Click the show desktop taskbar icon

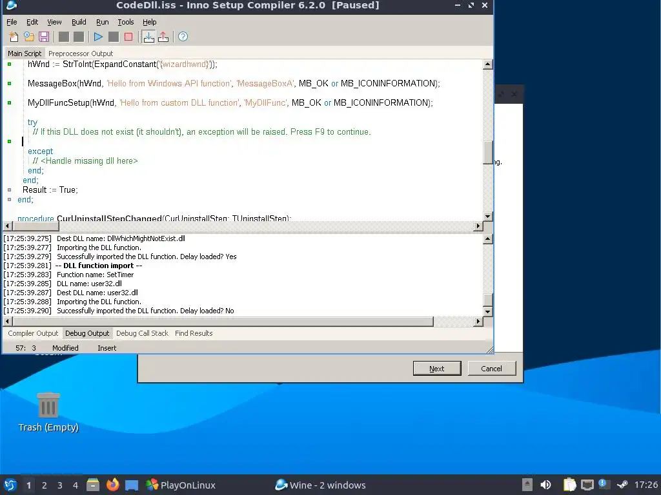pyautogui.click(x=132, y=485)
